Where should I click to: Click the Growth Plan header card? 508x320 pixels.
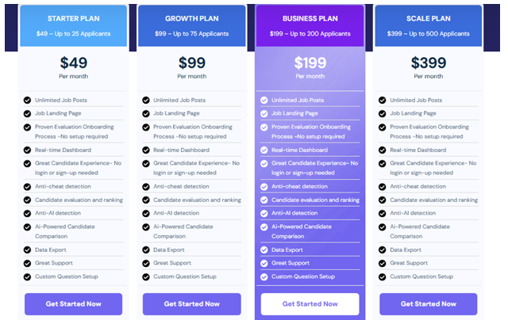[192, 25]
